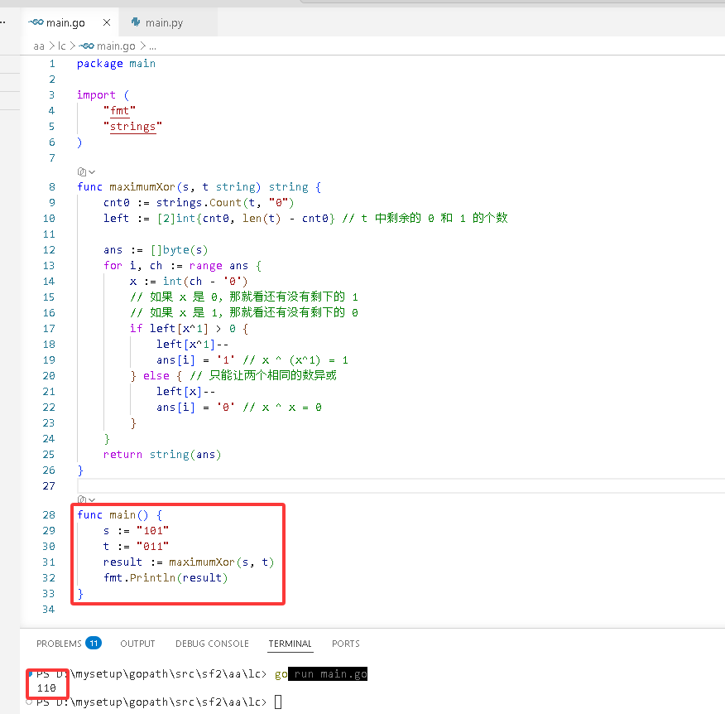725x714 pixels.
Task: Open the DEBUG CONSOLE tab
Action: (x=212, y=644)
